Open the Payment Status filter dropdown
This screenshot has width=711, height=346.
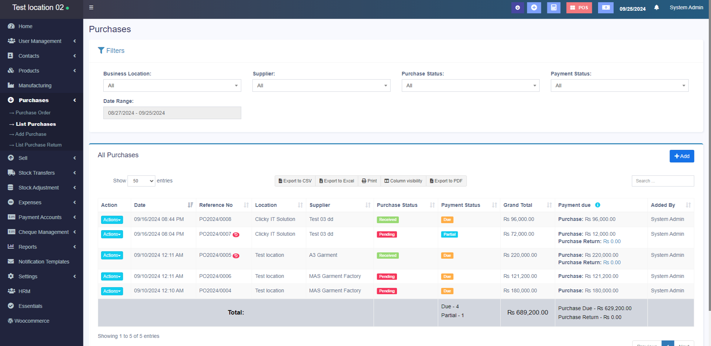click(619, 85)
